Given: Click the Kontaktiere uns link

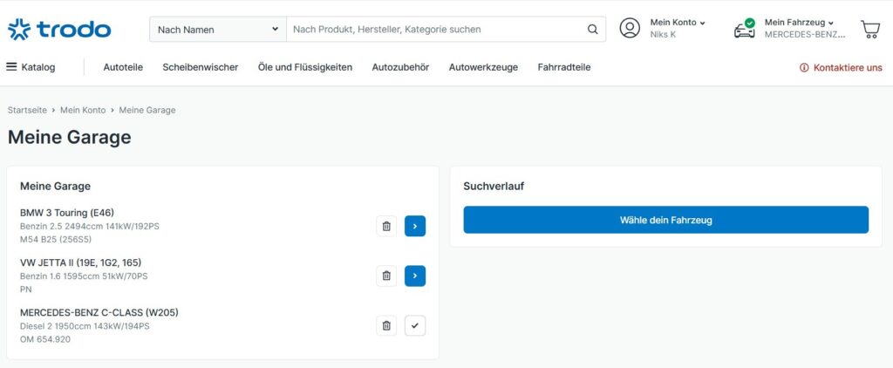Looking at the screenshot, I should pos(841,67).
